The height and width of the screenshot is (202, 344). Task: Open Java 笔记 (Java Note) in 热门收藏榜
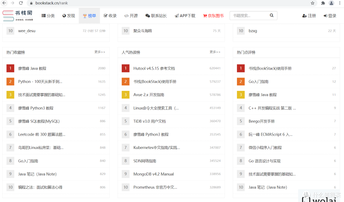coord(37,174)
